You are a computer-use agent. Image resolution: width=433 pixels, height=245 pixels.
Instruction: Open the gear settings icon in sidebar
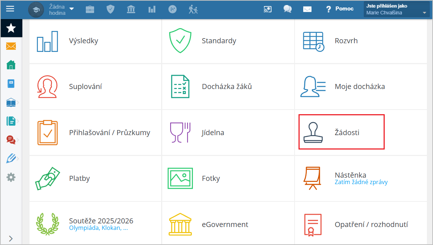point(11,177)
